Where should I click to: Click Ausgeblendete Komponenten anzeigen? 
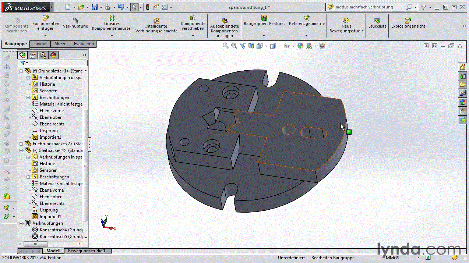point(225,28)
